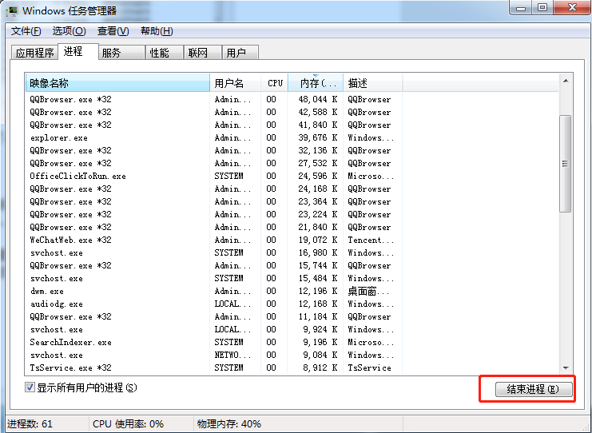Screen dimensions: 592x433
Task: Go to the 联网 tab
Action: pyautogui.click(x=203, y=53)
